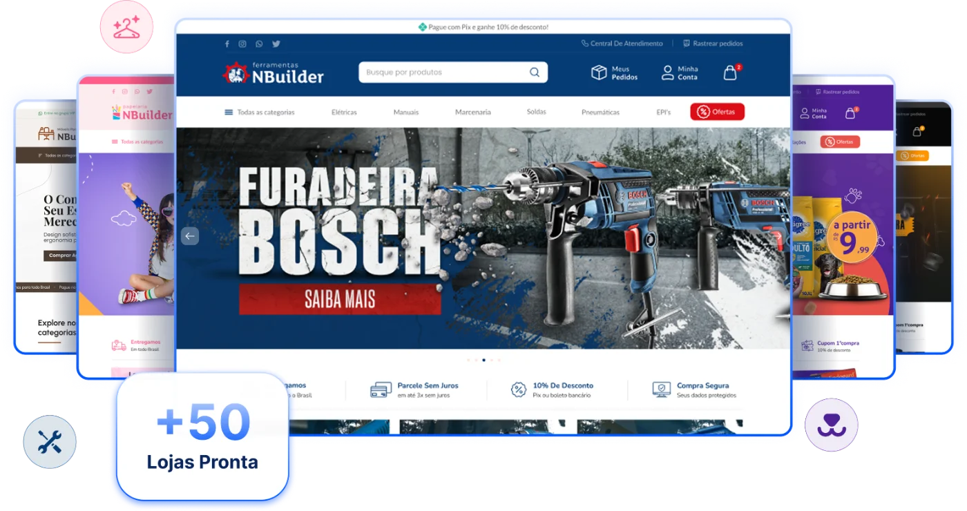Click the +50 Lojas Pronta badge
The width and height of the screenshot is (967, 511).
[202, 436]
